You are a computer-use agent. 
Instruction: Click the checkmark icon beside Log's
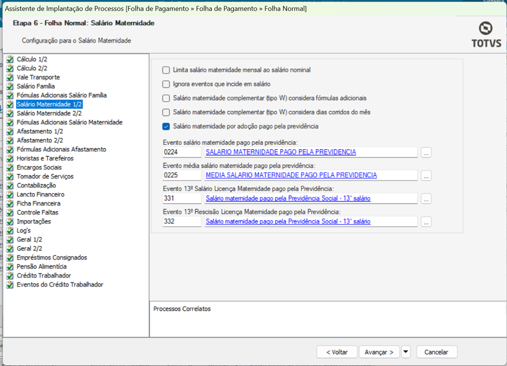[x=10, y=230]
